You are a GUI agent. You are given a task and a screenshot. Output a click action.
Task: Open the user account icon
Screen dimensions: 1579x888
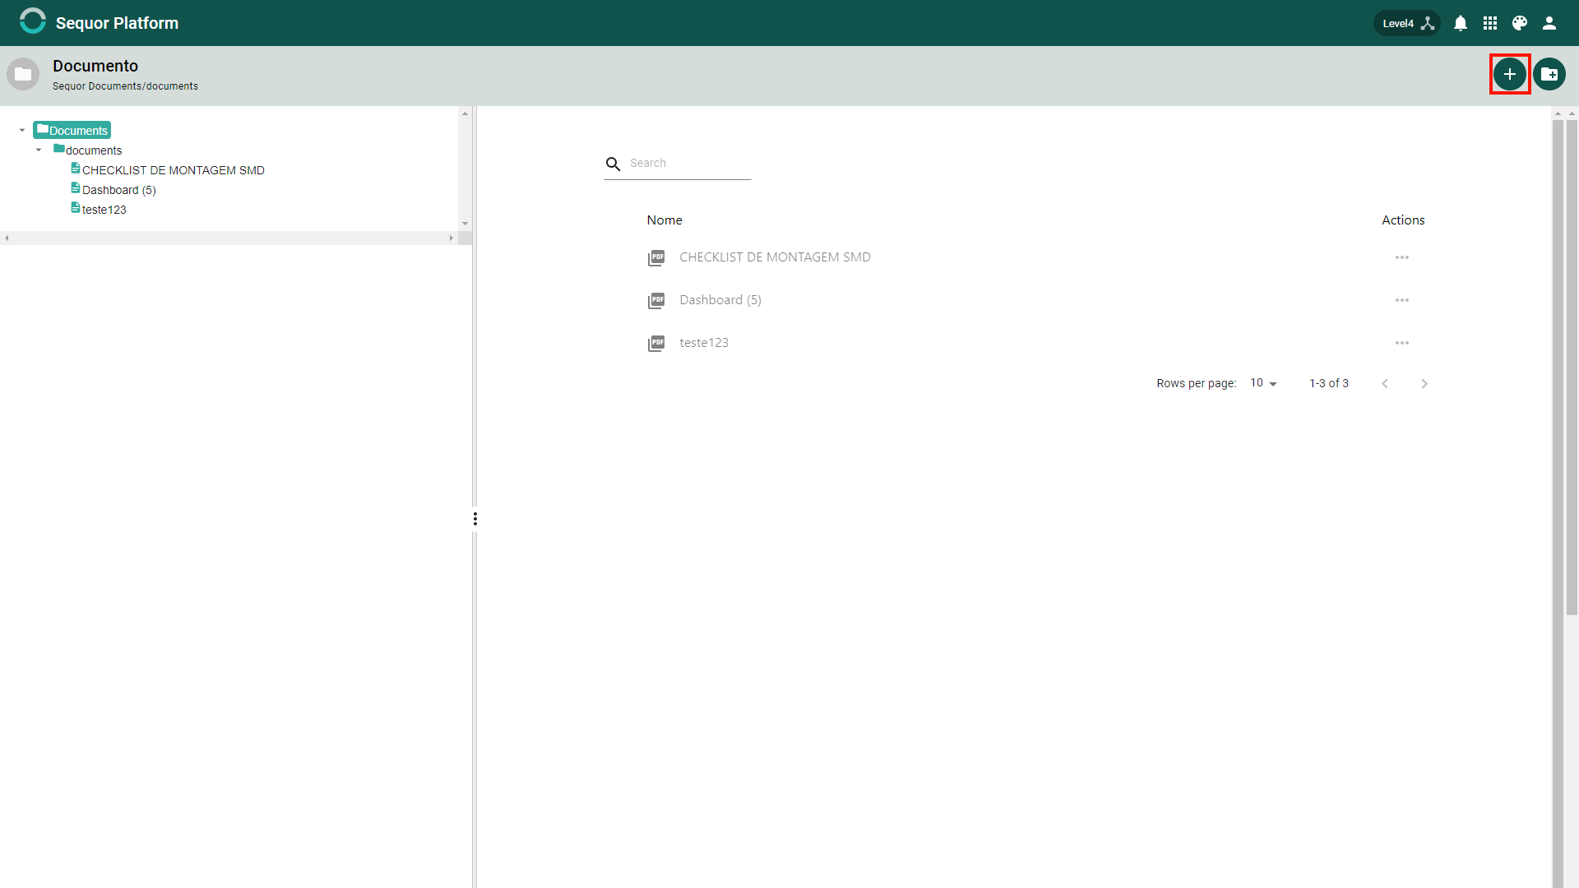1549,23
